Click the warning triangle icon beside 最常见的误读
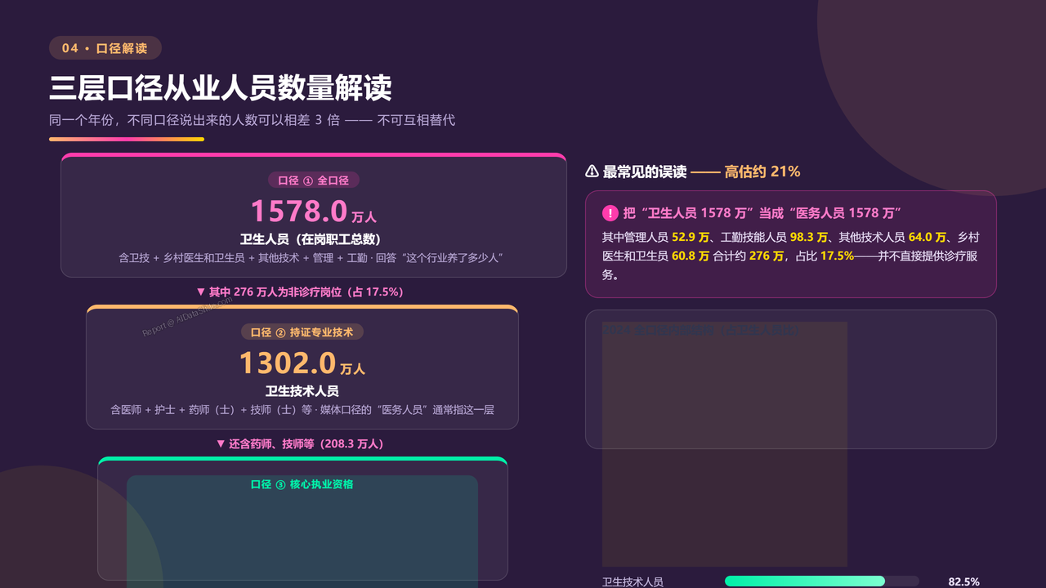The height and width of the screenshot is (588, 1046). pyautogui.click(x=592, y=171)
